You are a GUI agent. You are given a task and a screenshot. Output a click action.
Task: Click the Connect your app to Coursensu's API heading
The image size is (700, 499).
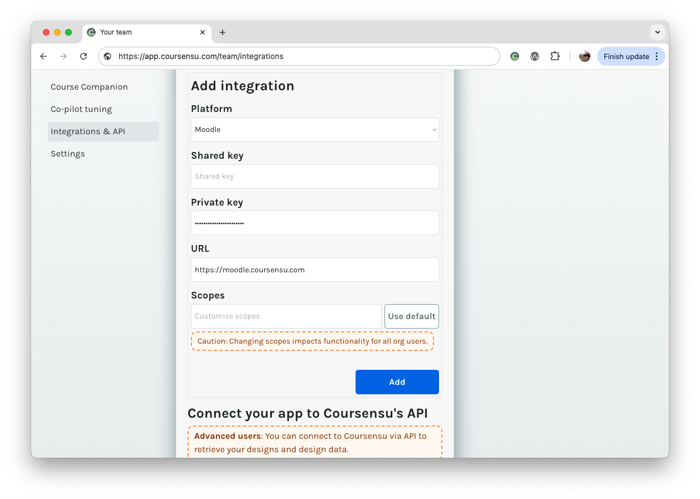pos(308,413)
